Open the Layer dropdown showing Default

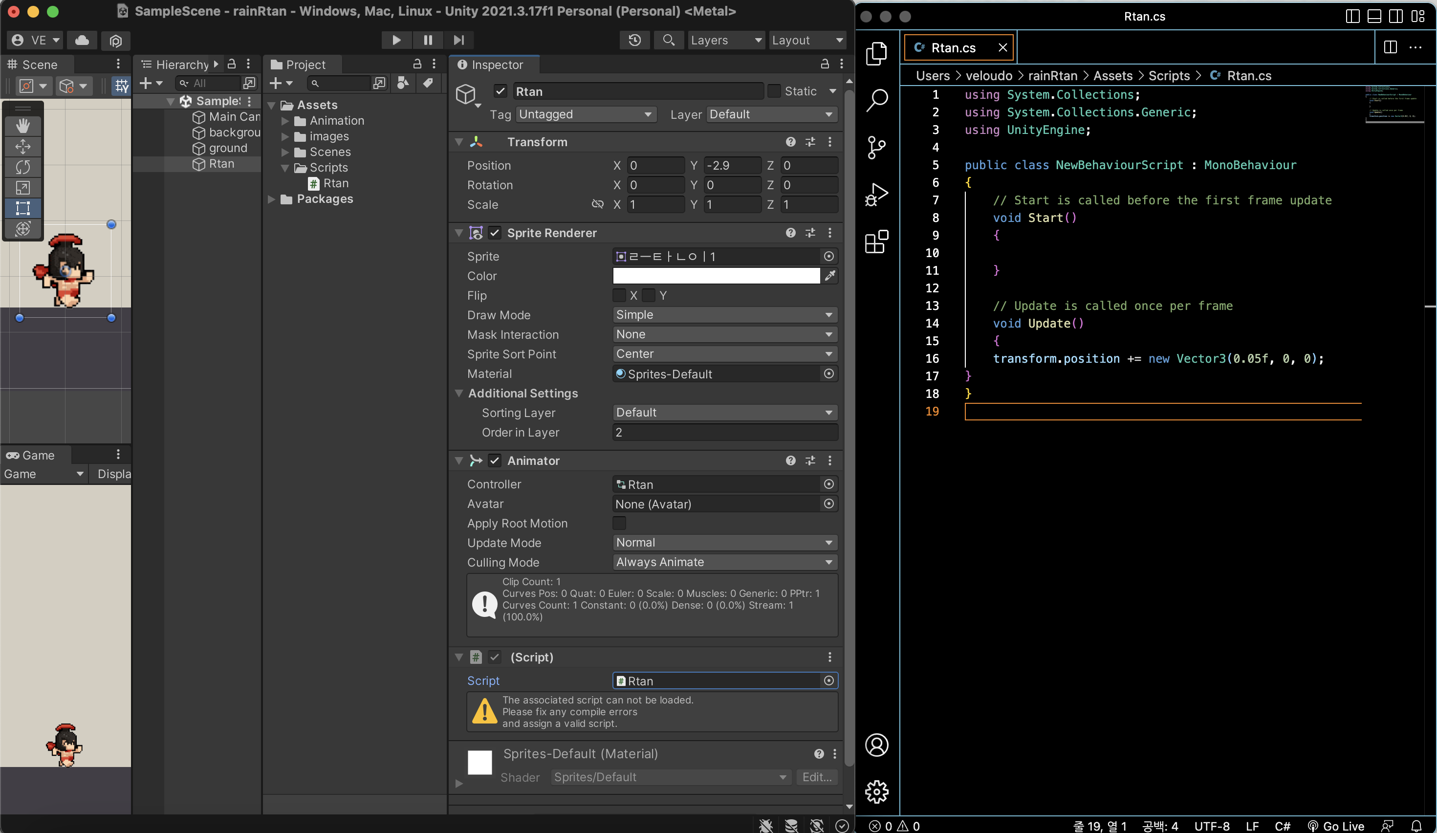[x=771, y=114]
